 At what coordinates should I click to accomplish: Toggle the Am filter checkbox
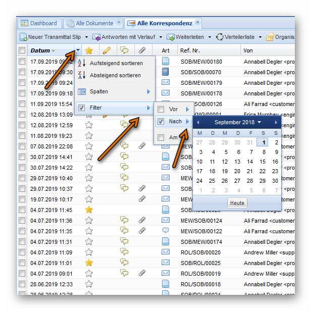161,137
